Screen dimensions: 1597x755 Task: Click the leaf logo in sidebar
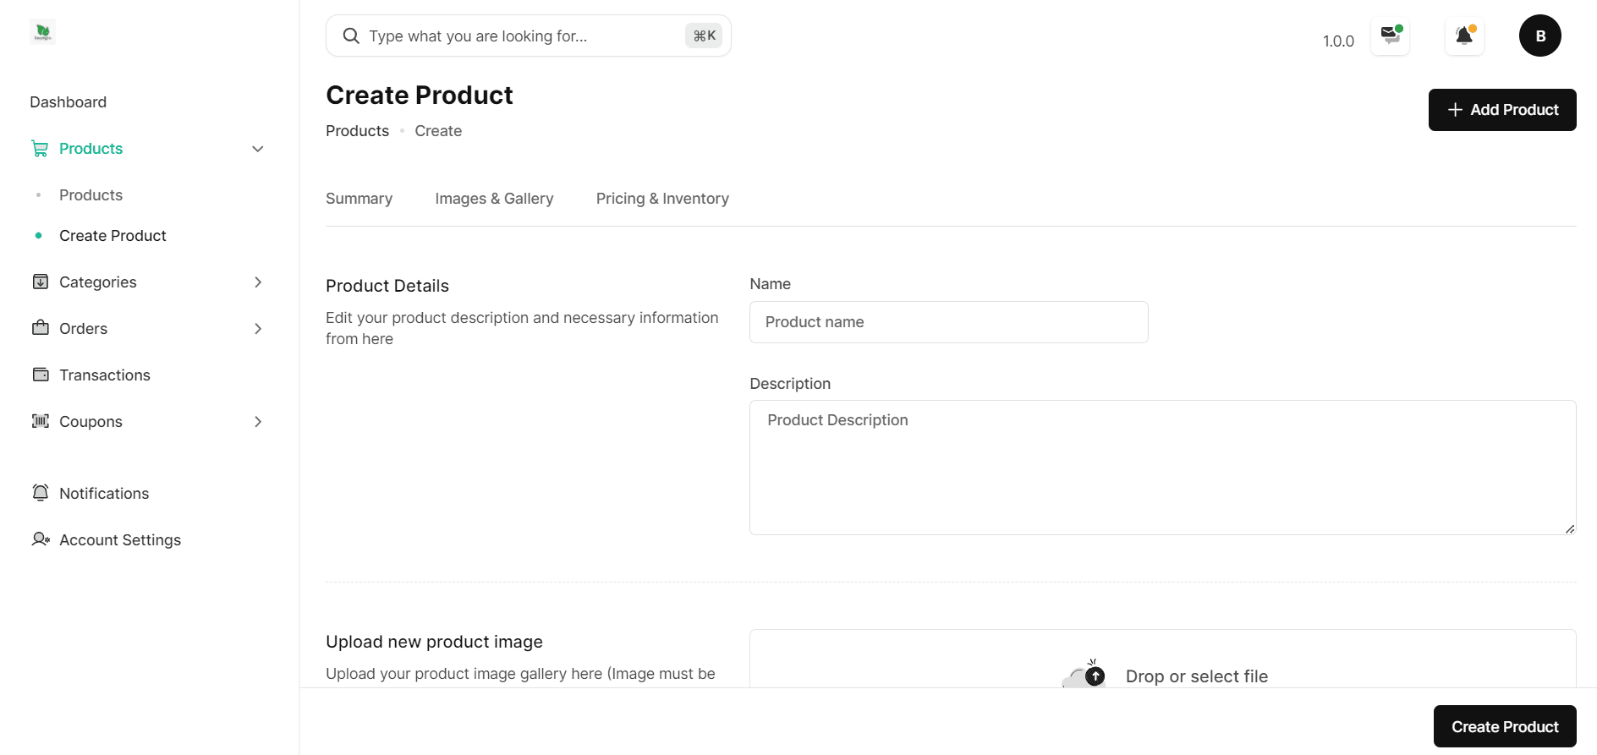click(x=42, y=32)
